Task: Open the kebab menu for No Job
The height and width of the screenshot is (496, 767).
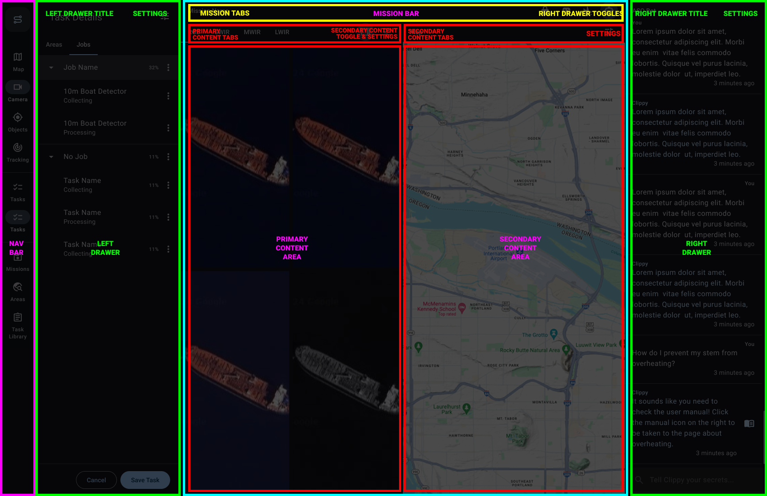Action: tap(168, 157)
